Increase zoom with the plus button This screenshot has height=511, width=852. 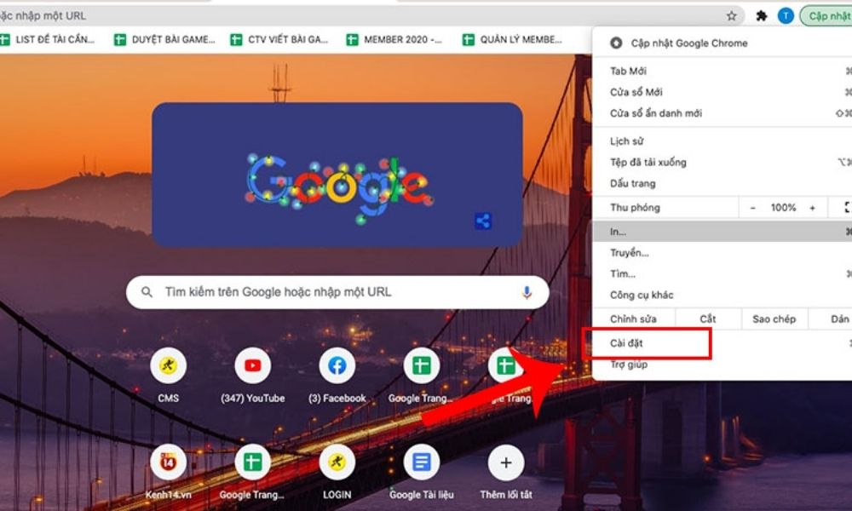812,208
